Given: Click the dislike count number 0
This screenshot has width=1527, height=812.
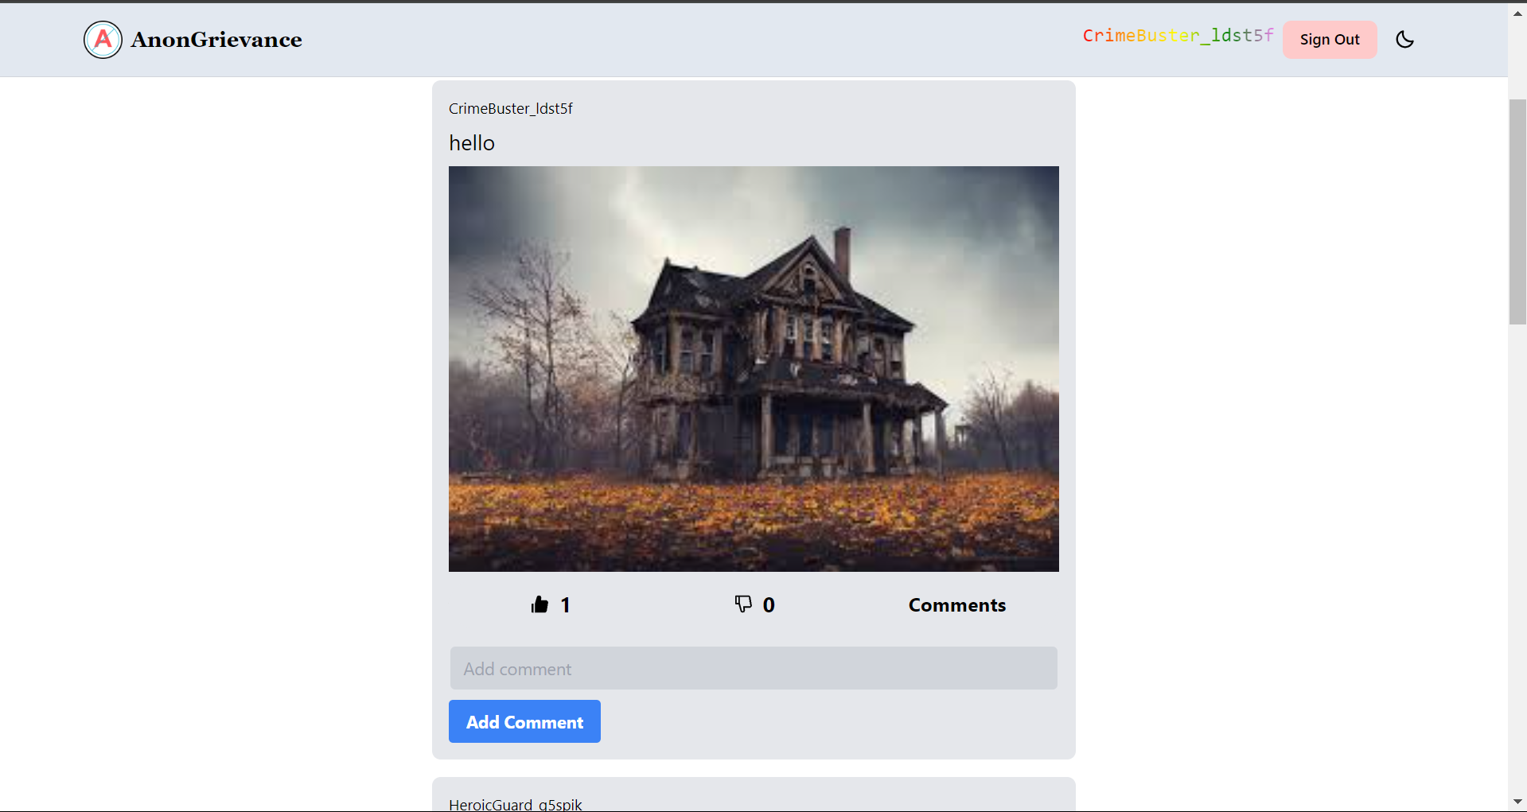Looking at the screenshot, I should tap(769, 605).
